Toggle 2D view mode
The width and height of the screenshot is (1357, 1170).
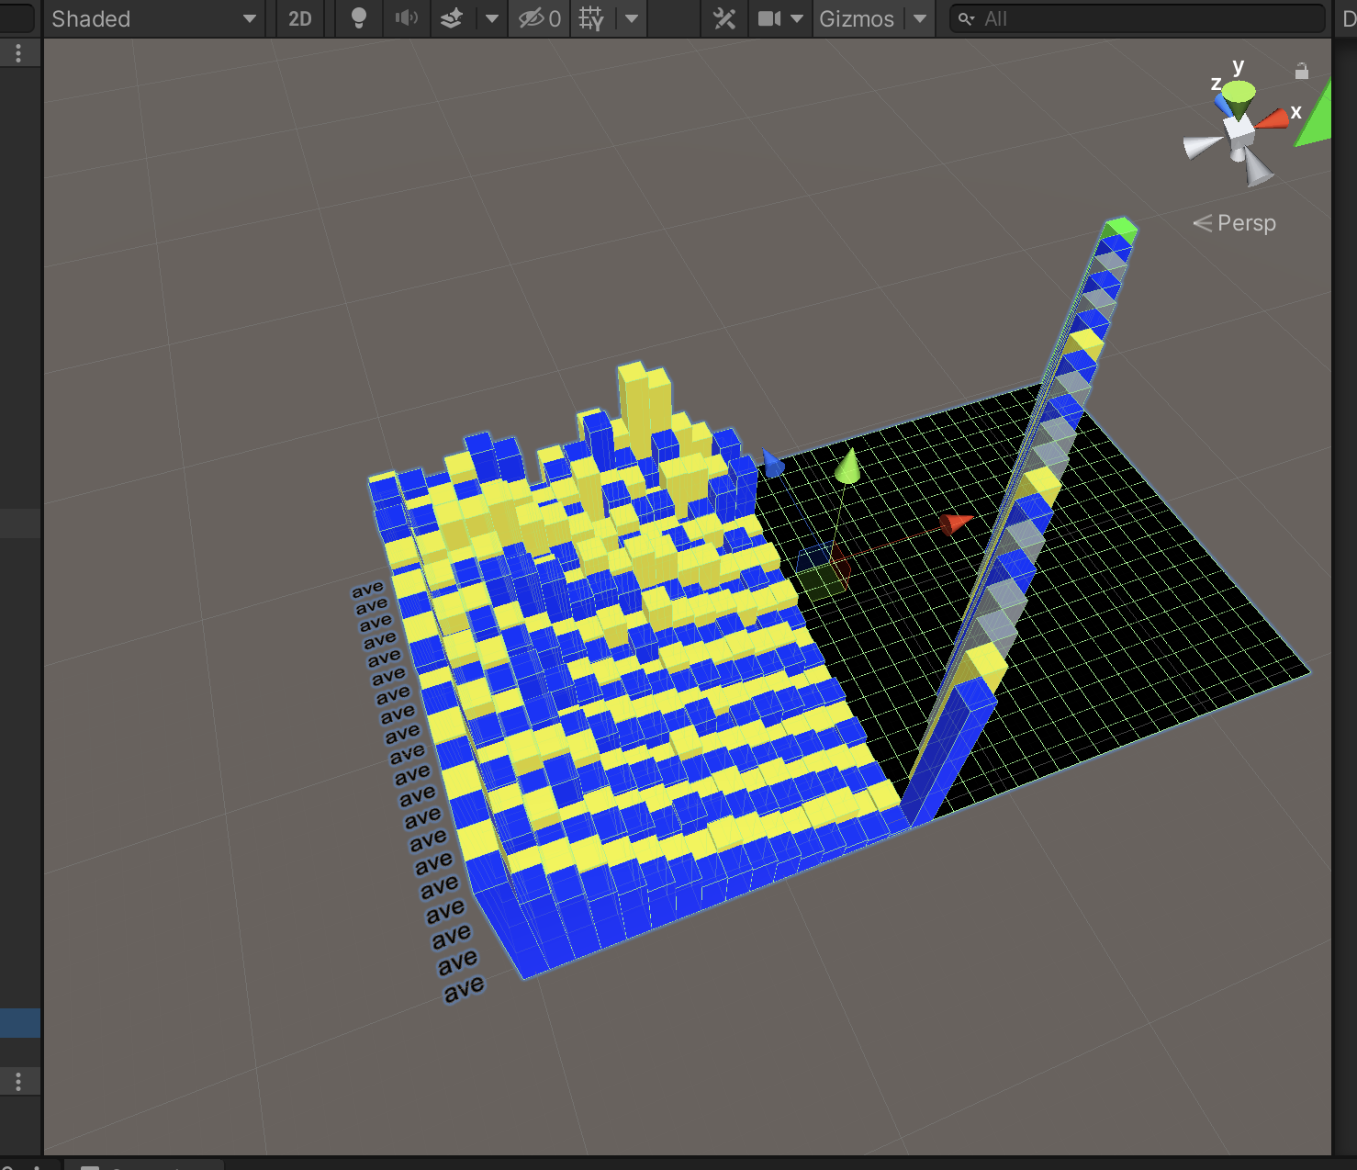click(x=300, y=18)
